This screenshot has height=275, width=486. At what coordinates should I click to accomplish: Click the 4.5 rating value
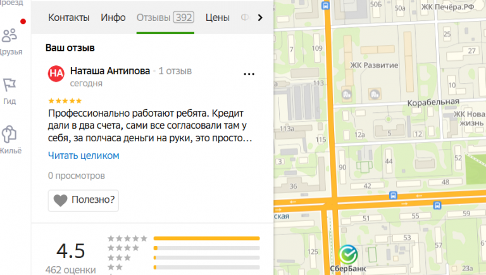click(71, 251)
